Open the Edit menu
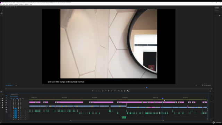The image size is (222, 125). 4,5
